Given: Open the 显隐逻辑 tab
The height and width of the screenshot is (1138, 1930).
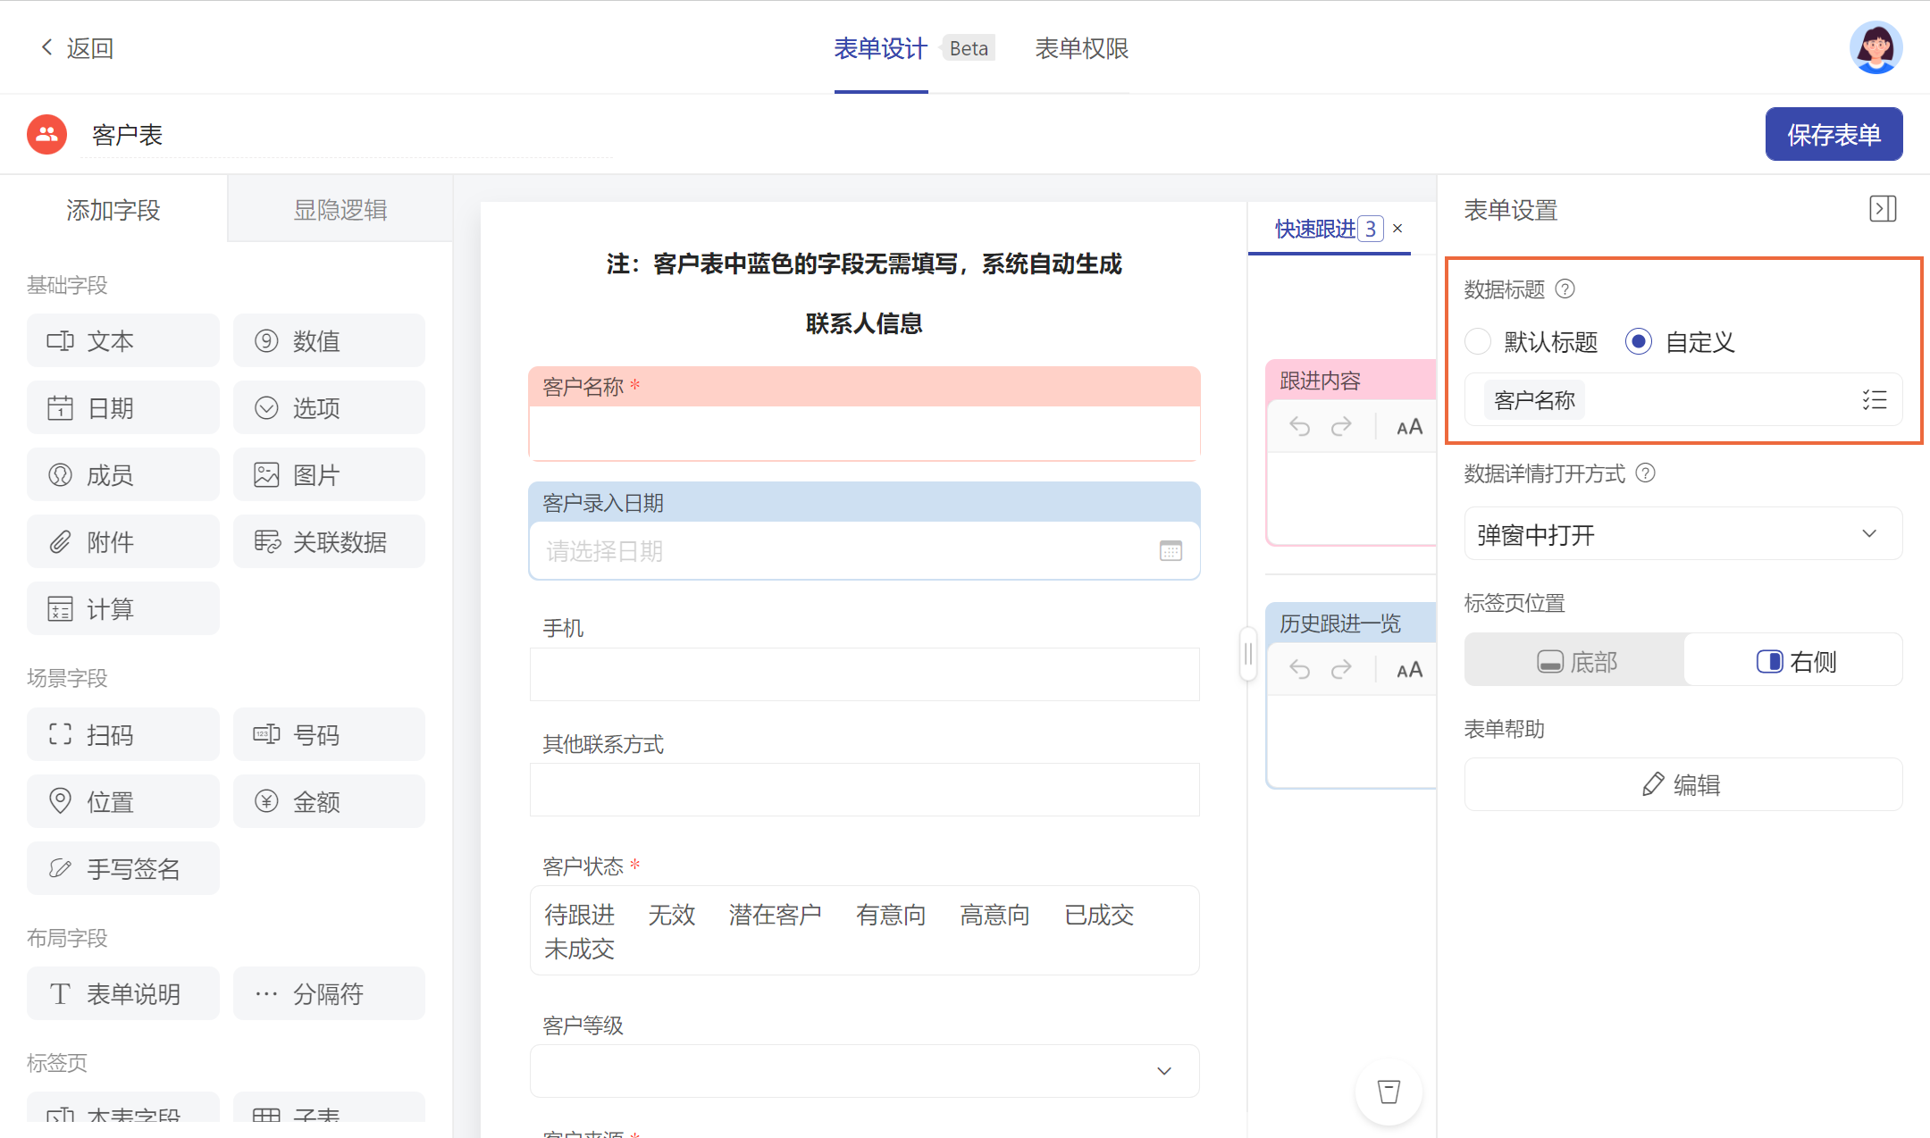Looking at the screenshot, I should click(x=340, y=210).
